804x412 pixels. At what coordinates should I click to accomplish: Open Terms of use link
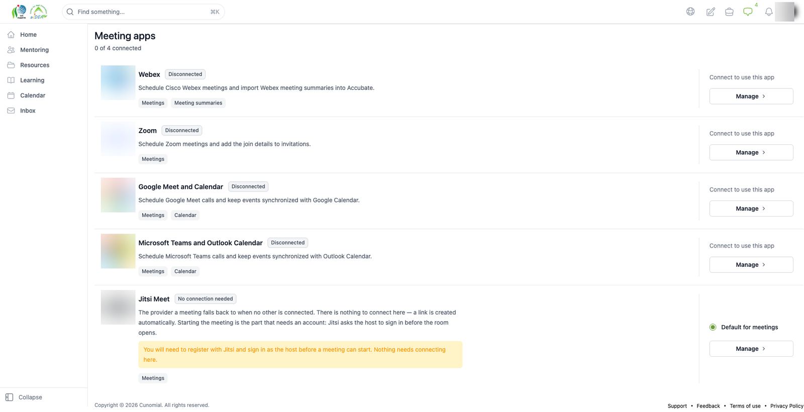(745, 406)
